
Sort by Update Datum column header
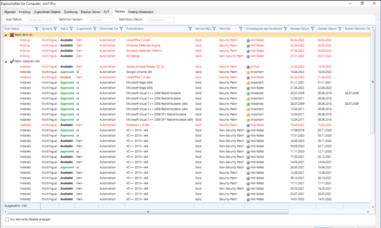point(327,29)
